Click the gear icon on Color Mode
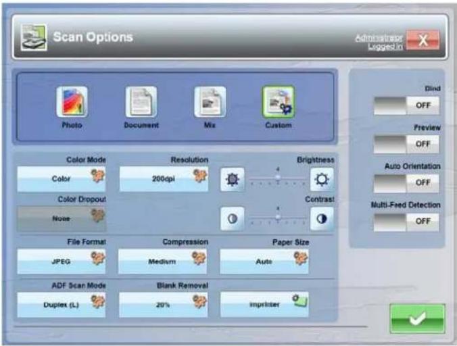The image size is (457, 346). [x=97, y=176]
